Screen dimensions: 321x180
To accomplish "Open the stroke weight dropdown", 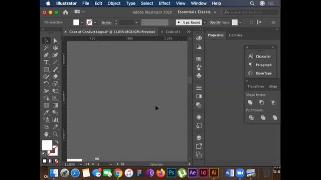I will (136, 22).
